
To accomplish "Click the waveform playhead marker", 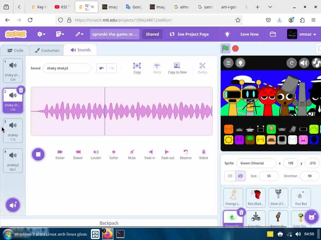I will pyautogui.click(x=105, y=111).
